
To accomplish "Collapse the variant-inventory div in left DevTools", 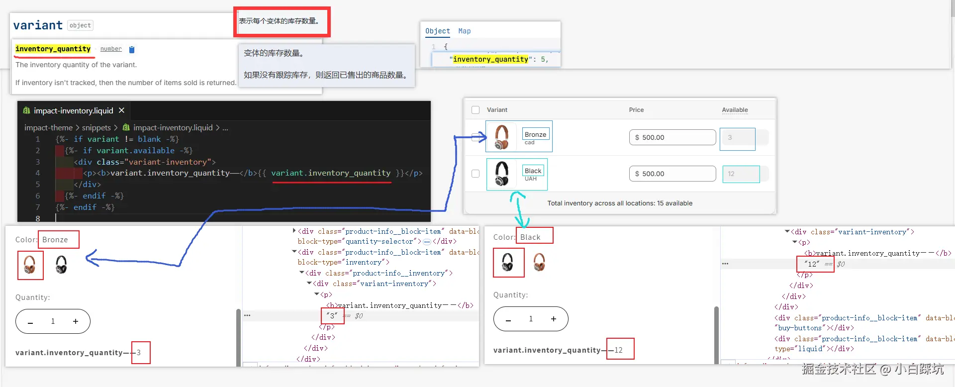I will click(x=309, y=283).
